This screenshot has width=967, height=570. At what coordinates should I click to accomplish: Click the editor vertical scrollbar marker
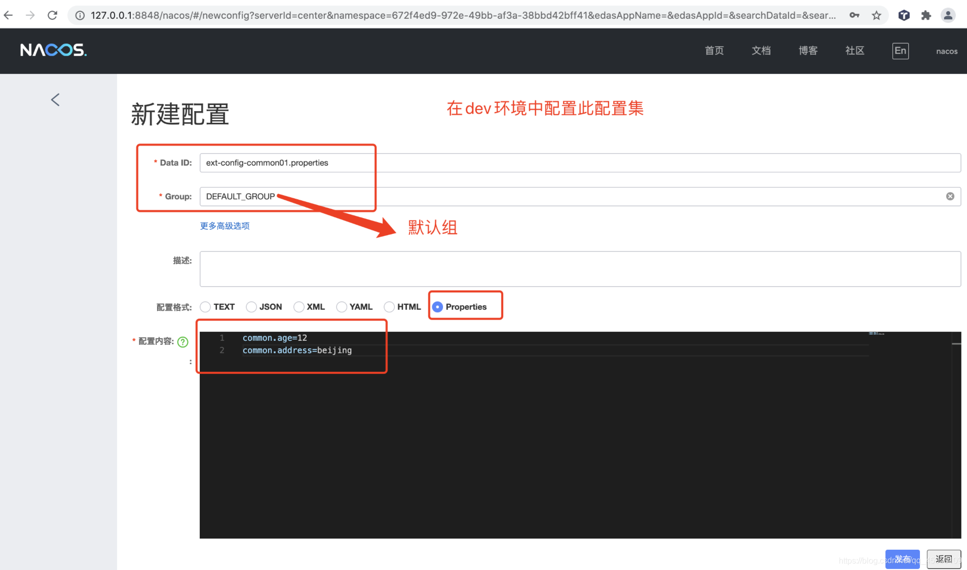[956, 344]
